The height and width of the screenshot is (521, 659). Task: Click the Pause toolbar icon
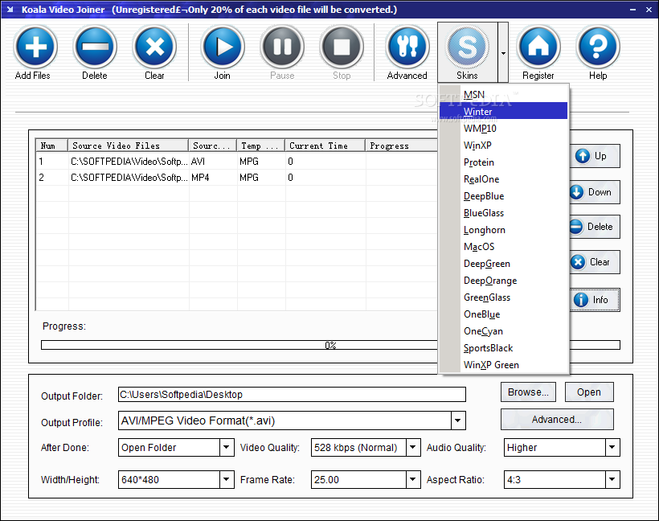point(282,47)
